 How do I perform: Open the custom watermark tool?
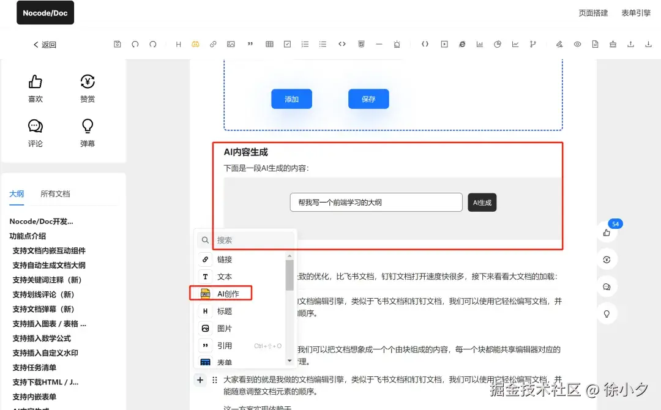613,44
